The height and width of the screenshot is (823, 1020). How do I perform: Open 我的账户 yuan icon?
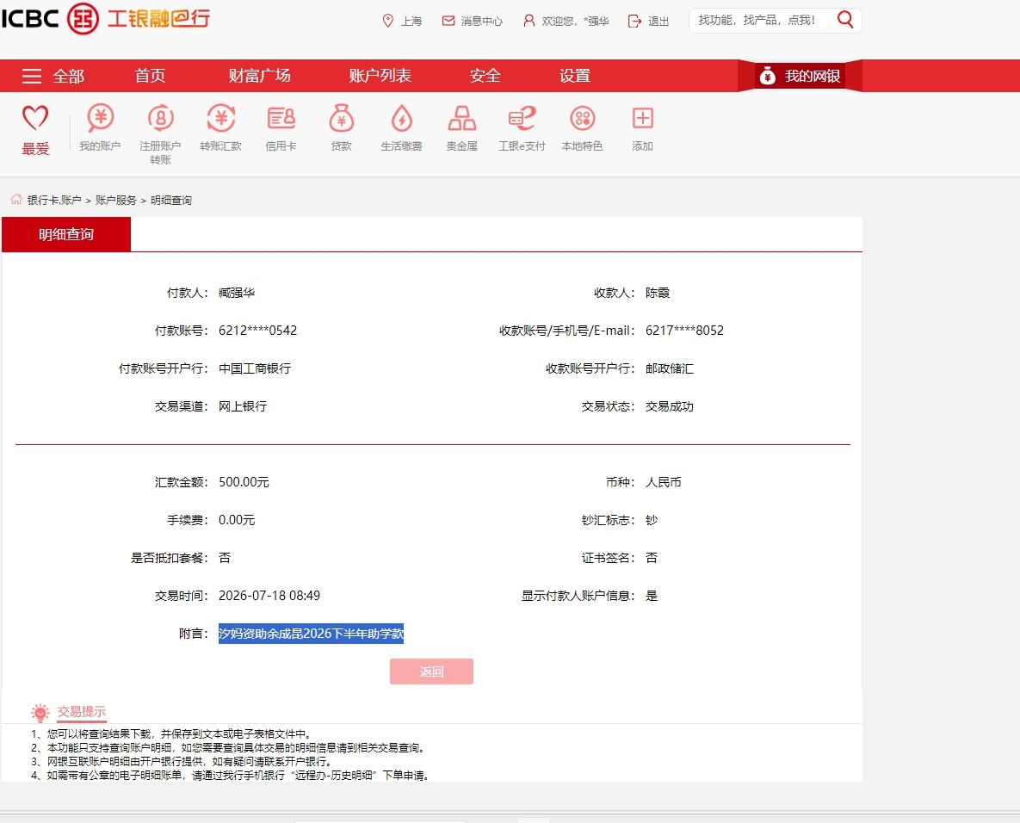(100, 119)
